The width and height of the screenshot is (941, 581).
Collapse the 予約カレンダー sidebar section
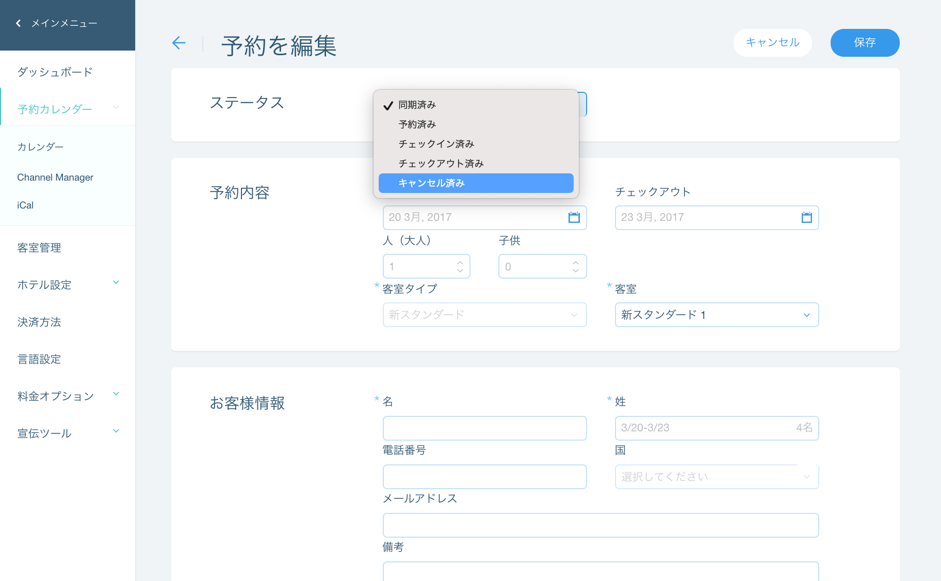116,108
